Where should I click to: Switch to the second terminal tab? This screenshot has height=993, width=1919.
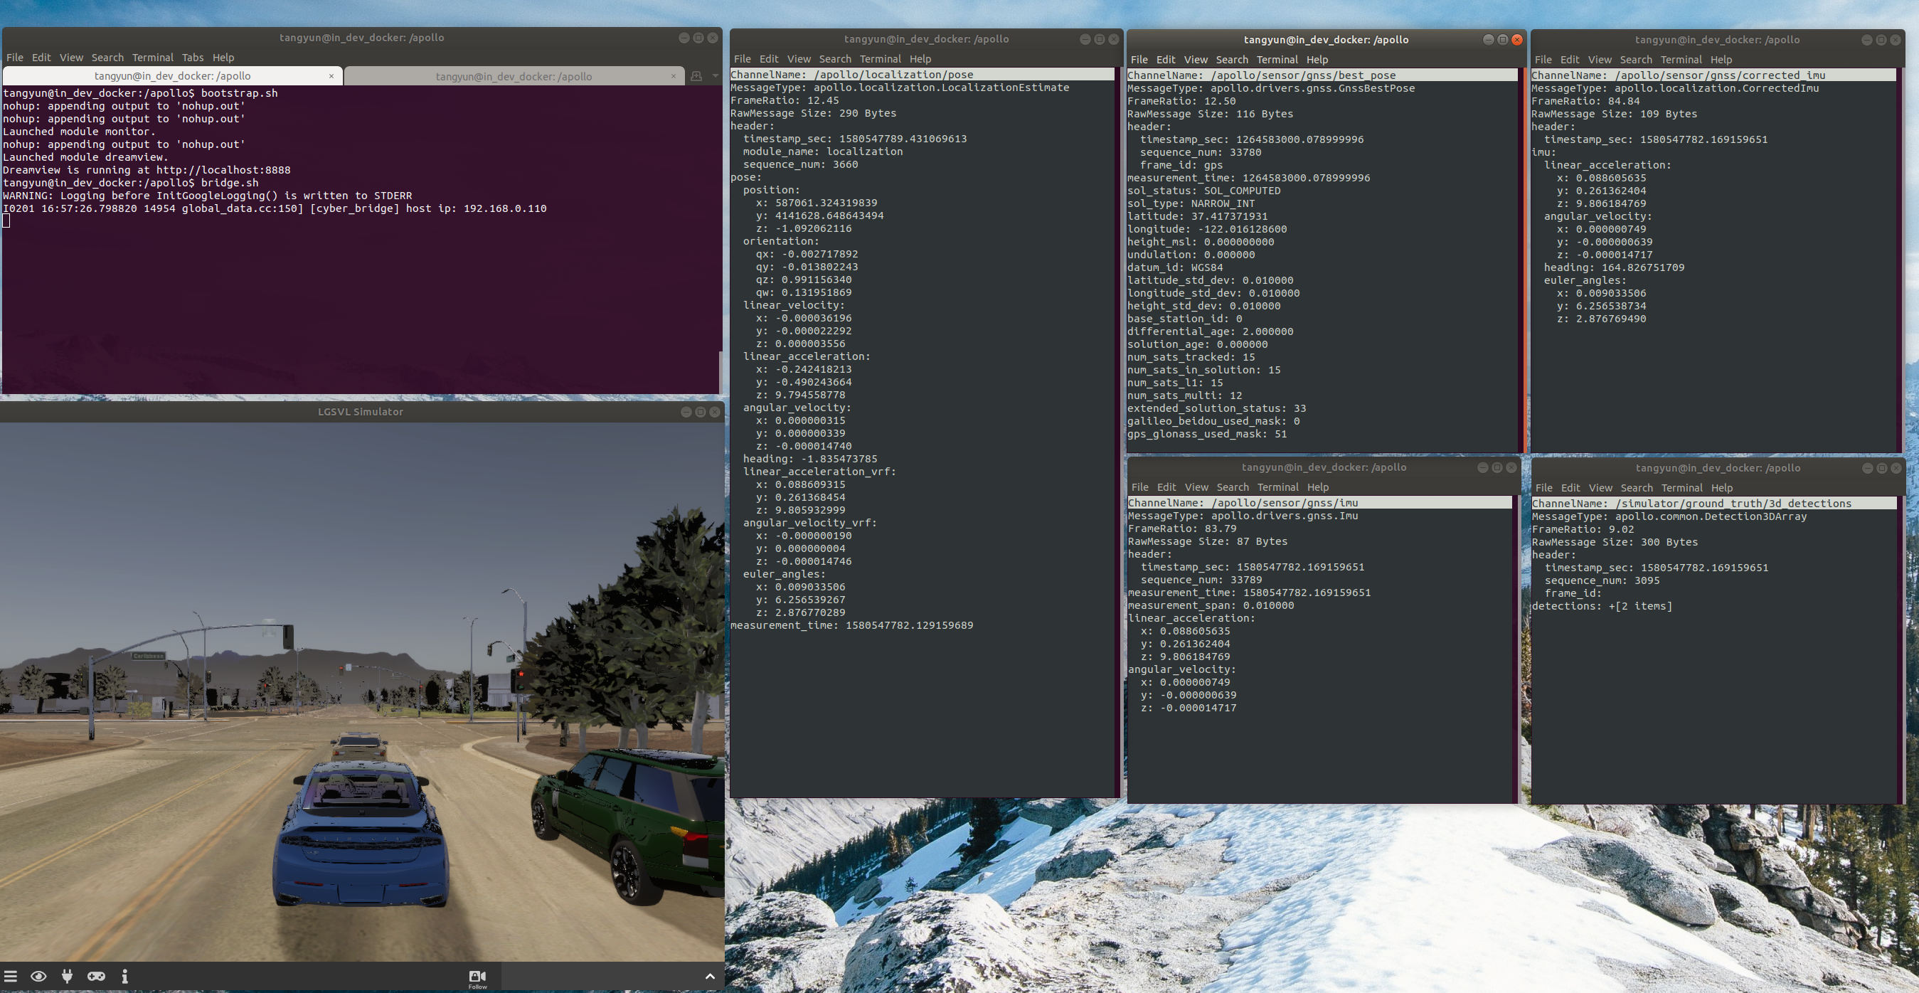(514, 76)
